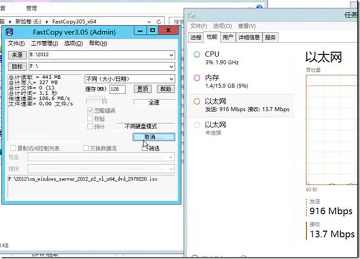Open FastCopy 帮助(H) menu
360x259 pixels.
(x=98, y=44)
